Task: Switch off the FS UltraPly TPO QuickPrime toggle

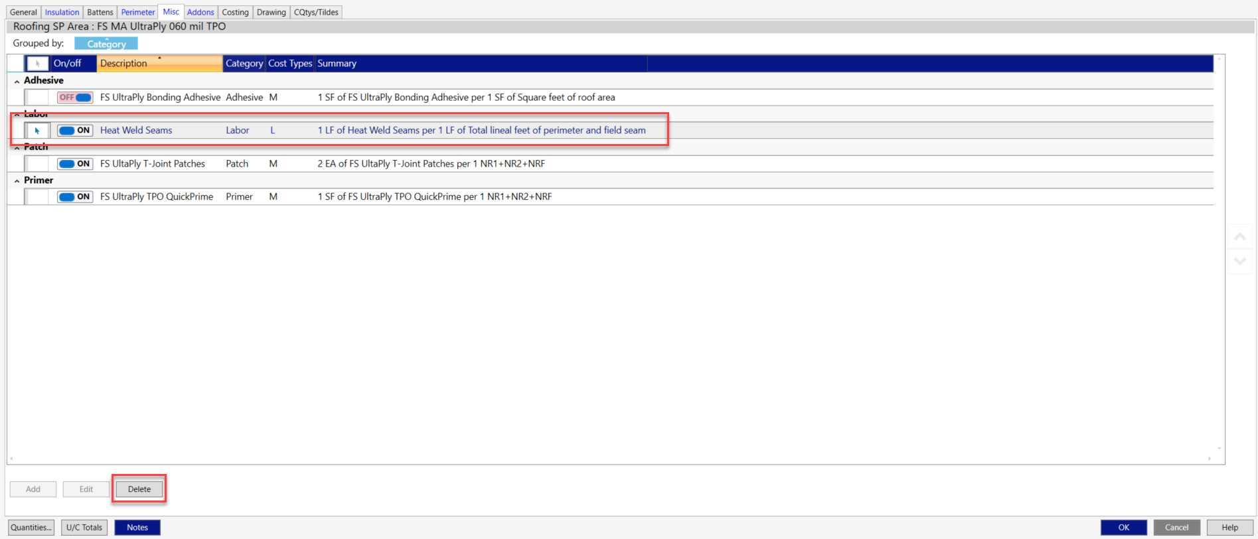Action: click(75, 197)
